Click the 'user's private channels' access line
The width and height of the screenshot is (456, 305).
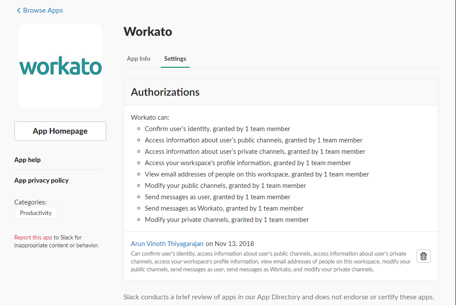pos(255,152)
